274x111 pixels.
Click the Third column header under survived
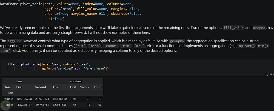click(x=98, y=87)
